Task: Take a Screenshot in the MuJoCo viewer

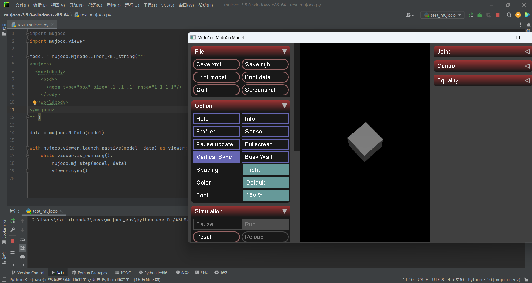Action: coord(265,90)
